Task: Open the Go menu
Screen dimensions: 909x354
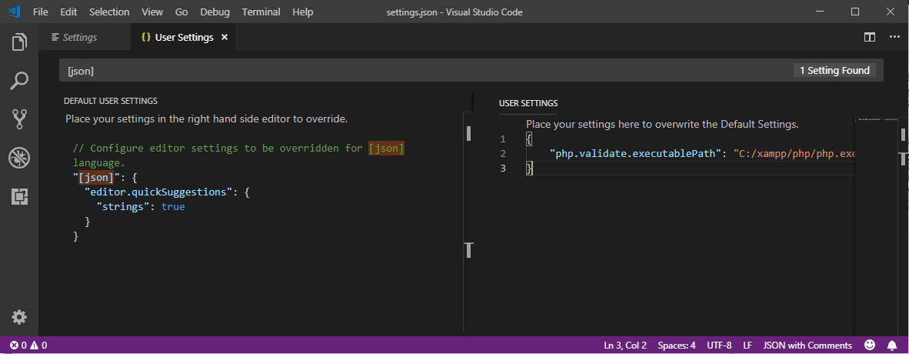Action: (181, 12)
